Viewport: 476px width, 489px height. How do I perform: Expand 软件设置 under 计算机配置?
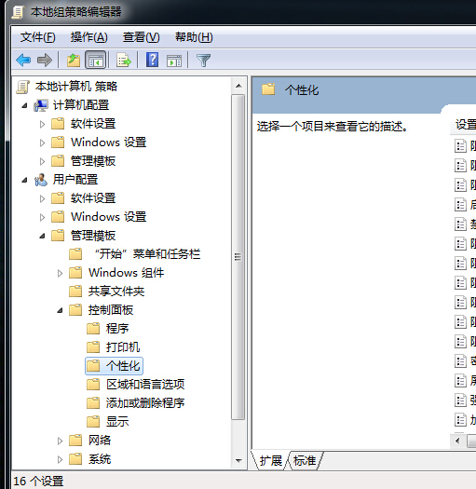[42, 125]
